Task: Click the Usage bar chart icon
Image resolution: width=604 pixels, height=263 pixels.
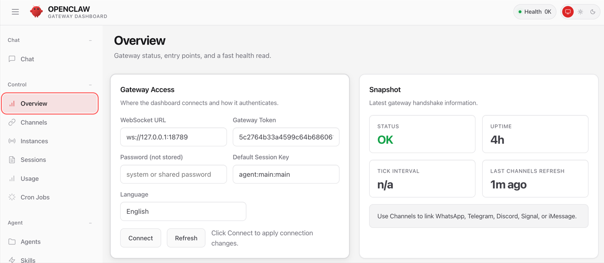Action: (12, 179)
